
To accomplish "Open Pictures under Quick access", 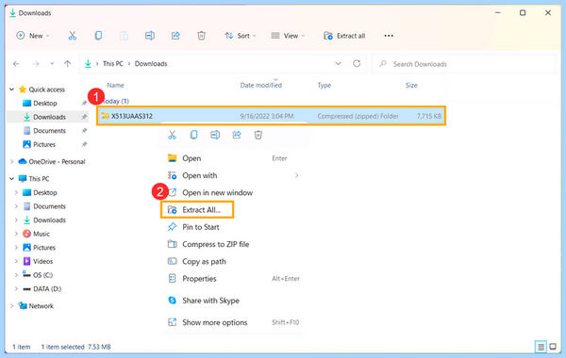I will 44,144.
